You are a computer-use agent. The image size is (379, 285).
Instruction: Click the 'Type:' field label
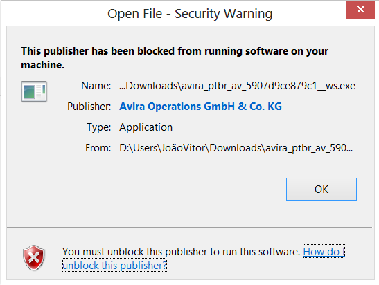tap(99, 127)
